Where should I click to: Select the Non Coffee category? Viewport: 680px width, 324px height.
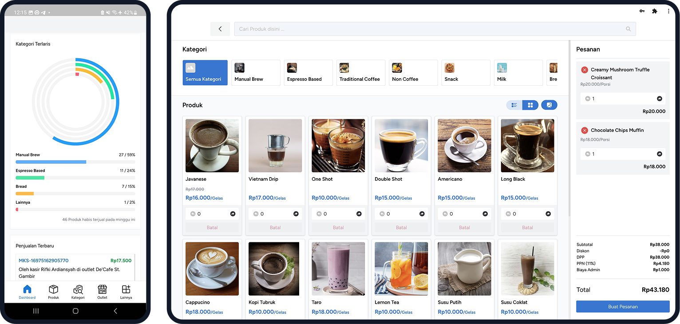click(413, 73)
